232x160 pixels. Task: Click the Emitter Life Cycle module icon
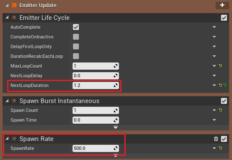click(14, 18)
